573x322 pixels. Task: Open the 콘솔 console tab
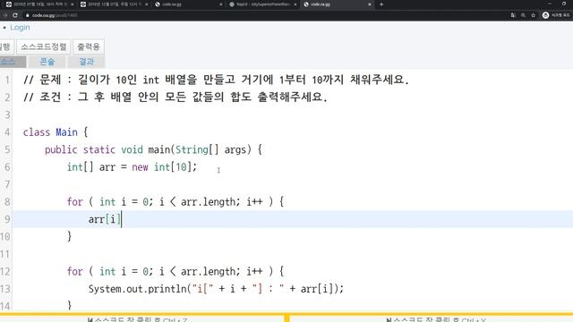tap(47, 62)
